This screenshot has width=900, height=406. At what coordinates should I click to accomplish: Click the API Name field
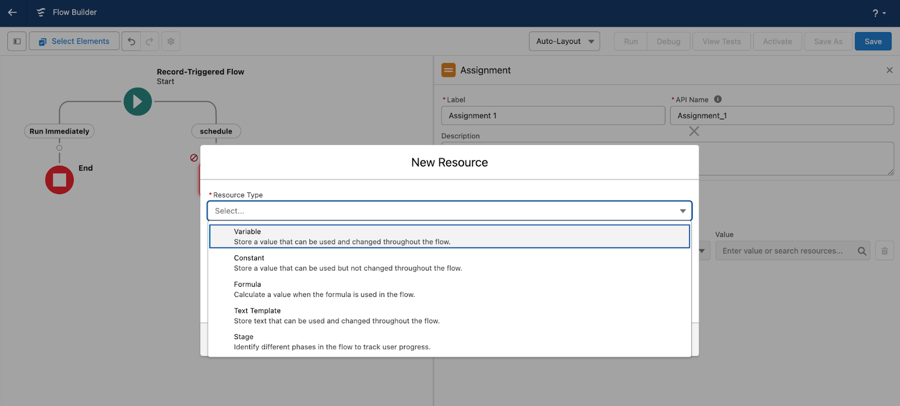(782, 115)
